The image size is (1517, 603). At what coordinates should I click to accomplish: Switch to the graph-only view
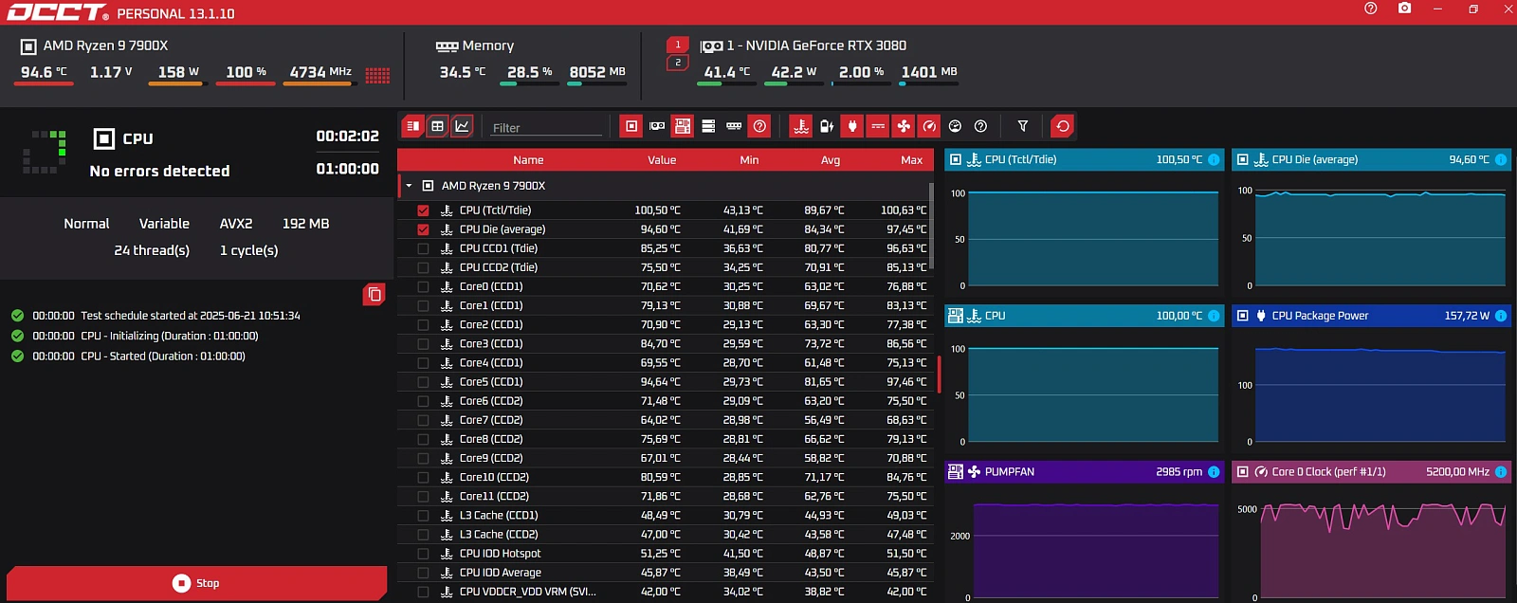[x=462, y=126]
